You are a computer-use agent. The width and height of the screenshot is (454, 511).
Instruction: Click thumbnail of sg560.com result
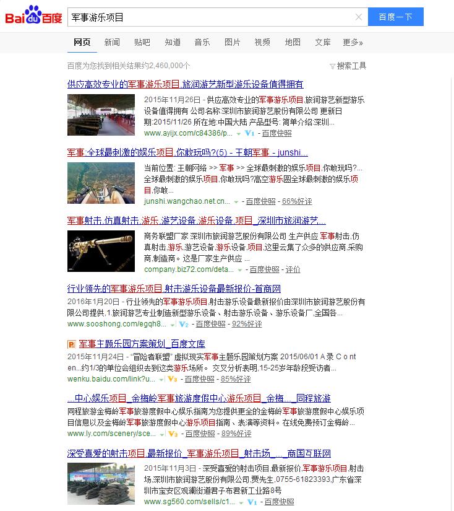[x=101, y=484]
